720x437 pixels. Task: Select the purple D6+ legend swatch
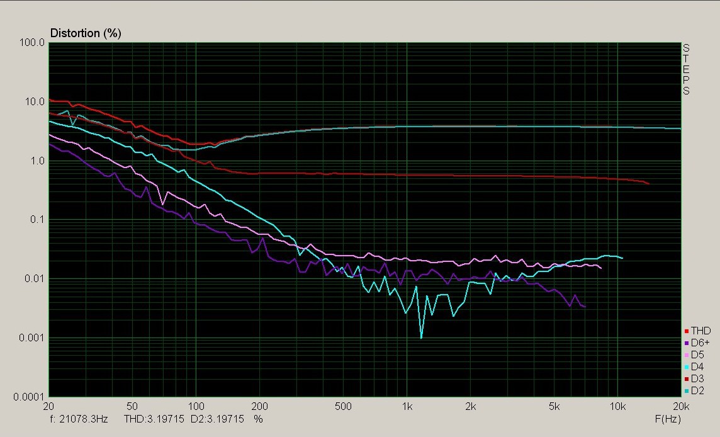(x=687, y=343)
